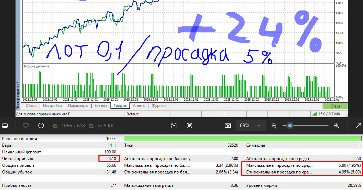The image size is (363, 190).
Task: Click the scan text icon
Action: pyautogui.click(x=189, y=126)
